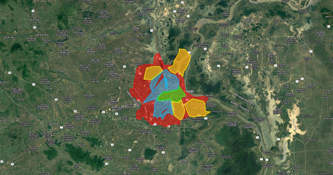This screenshot has height=175, width=333.
Task: Click the 'Prey Yam' label
Action: click(238, 36)
